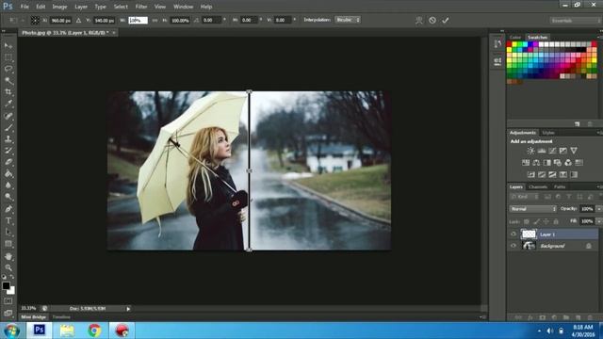Select the Eyedropper tool
The height and width of the screenshot is (339, 603).
[x=8, y=104]
